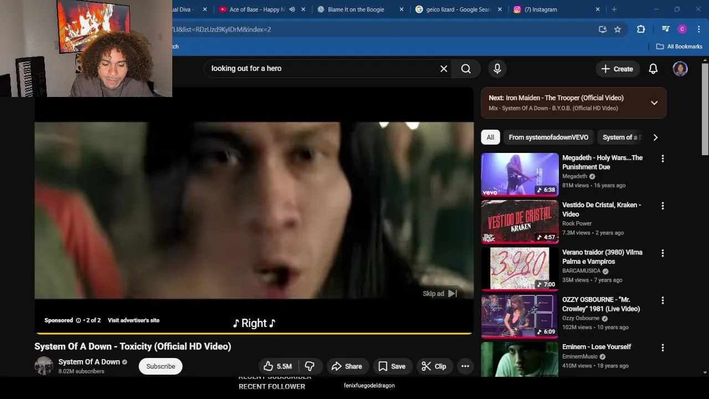Start voice search with the microphone icon

pyautogui.click(x=497, y=69)
